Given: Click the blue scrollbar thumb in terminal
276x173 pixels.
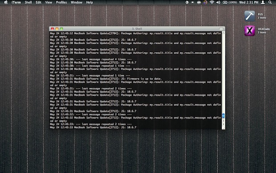Looking at the screenshot, I should [223, 115].
